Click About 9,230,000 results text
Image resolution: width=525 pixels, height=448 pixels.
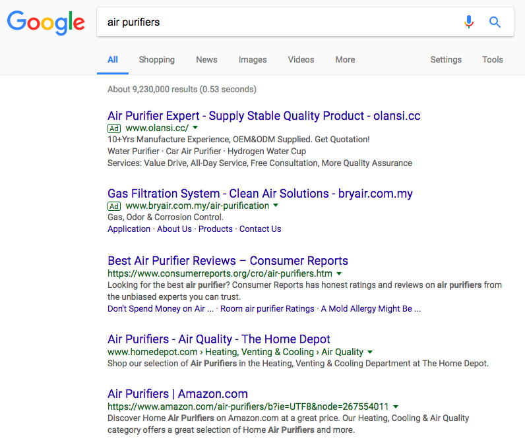click(x=182, y=90)
